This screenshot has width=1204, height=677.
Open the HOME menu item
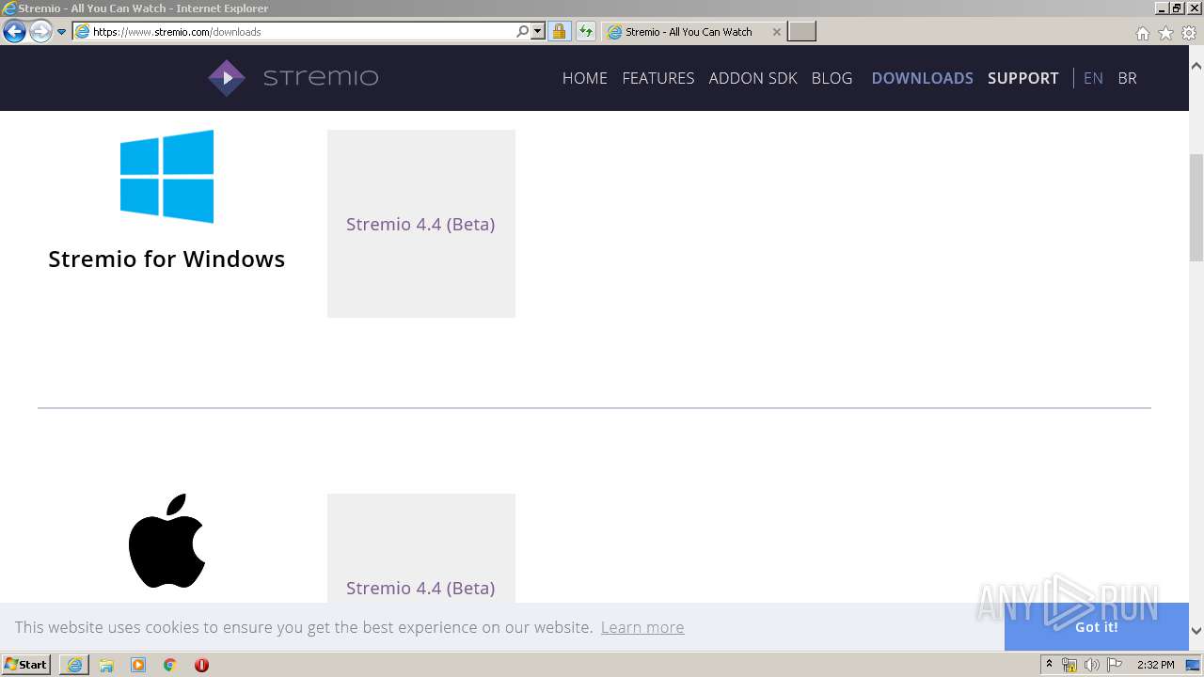(x=584, y=78)
